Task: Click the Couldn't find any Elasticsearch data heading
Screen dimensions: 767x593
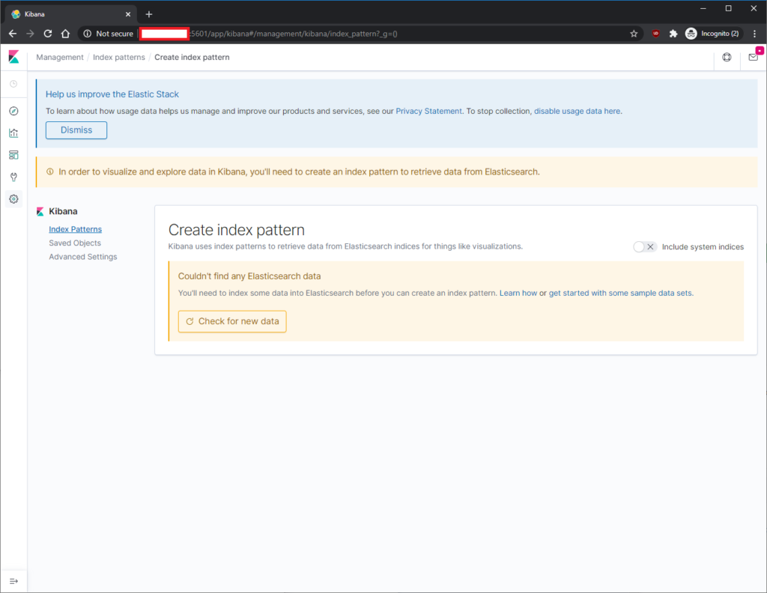Action: click(x=249, y=276)
